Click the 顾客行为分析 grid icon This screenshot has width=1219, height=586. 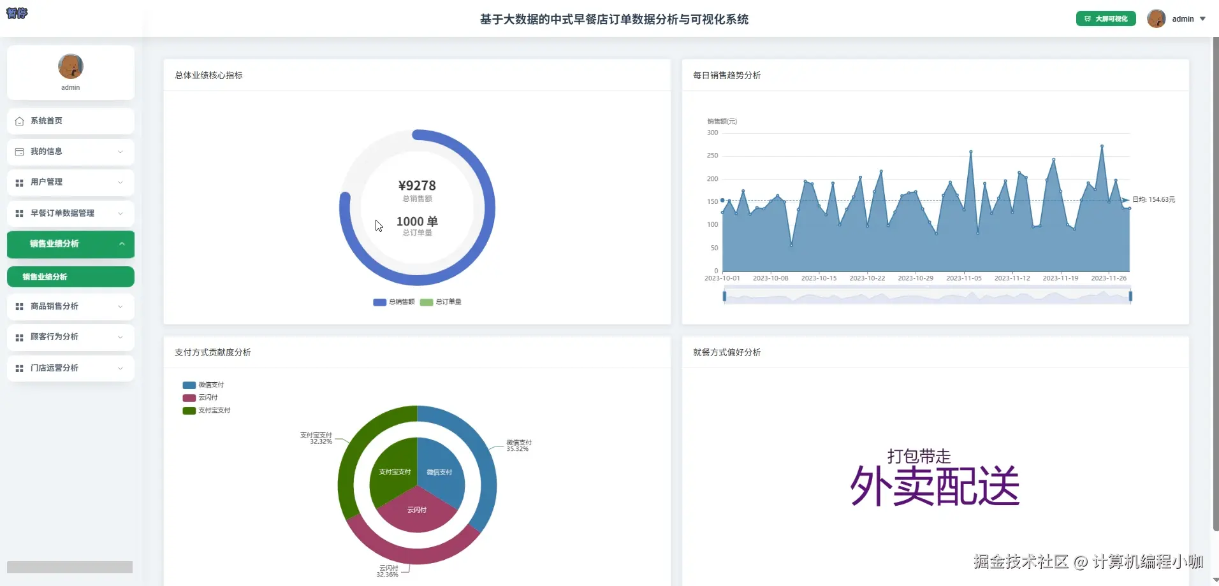(19, 337)
